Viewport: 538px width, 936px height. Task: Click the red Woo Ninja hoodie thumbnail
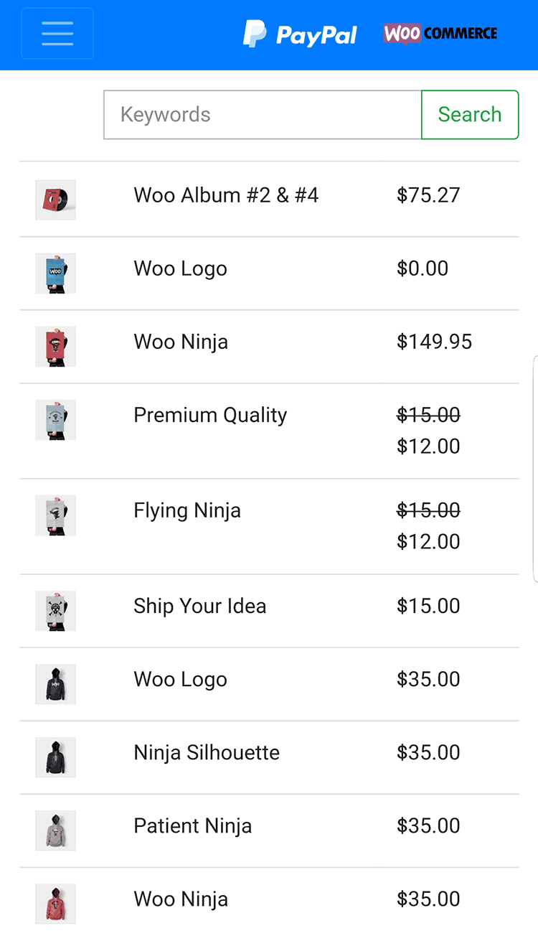coord(55,903)
